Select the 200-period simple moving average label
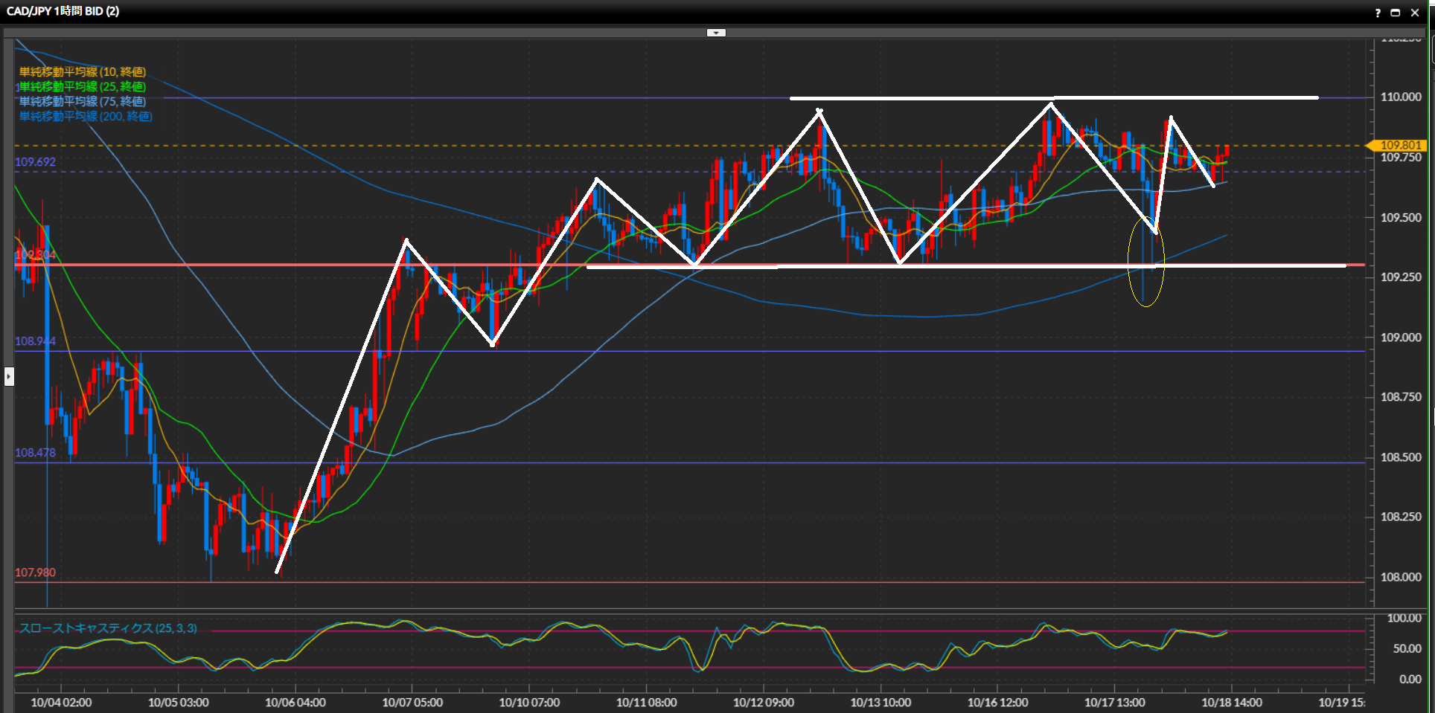 click(86, 117)
